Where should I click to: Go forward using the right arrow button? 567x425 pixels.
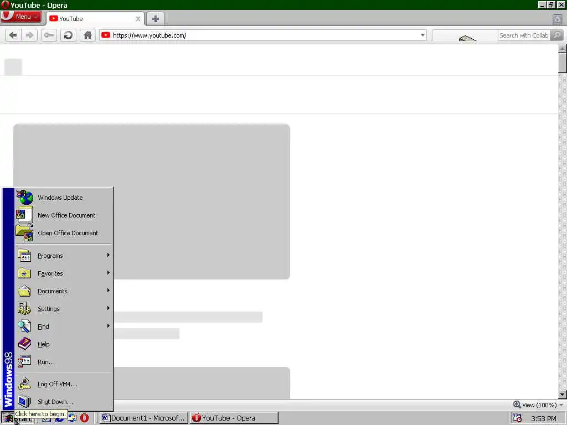(30, 35)
